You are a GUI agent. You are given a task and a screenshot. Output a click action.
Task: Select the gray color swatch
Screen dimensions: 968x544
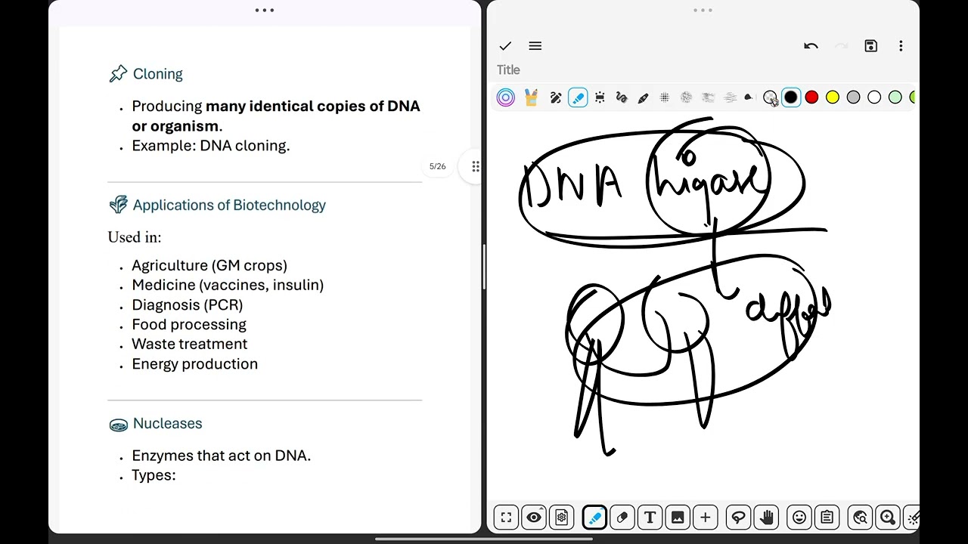(x=853, y=97)
